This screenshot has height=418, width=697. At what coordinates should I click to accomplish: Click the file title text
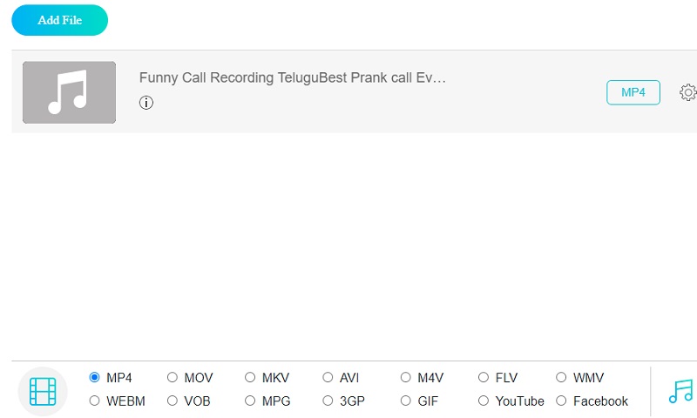(292, 78)
